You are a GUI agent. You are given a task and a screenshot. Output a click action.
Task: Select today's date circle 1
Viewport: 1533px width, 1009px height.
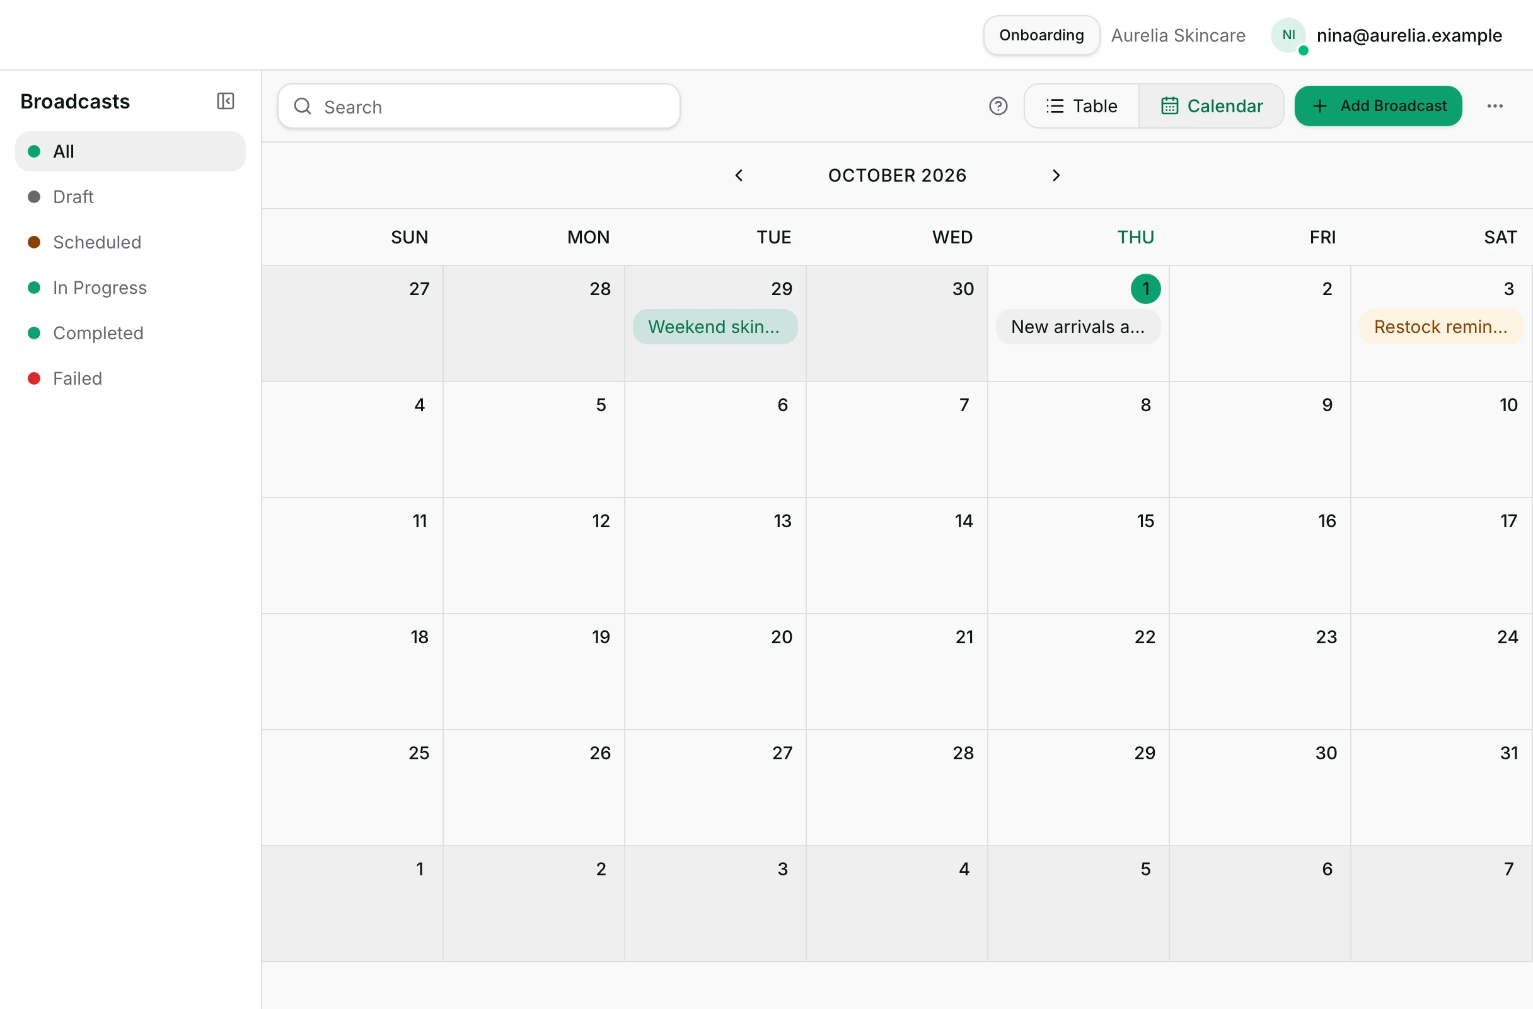click(1146, 289)
